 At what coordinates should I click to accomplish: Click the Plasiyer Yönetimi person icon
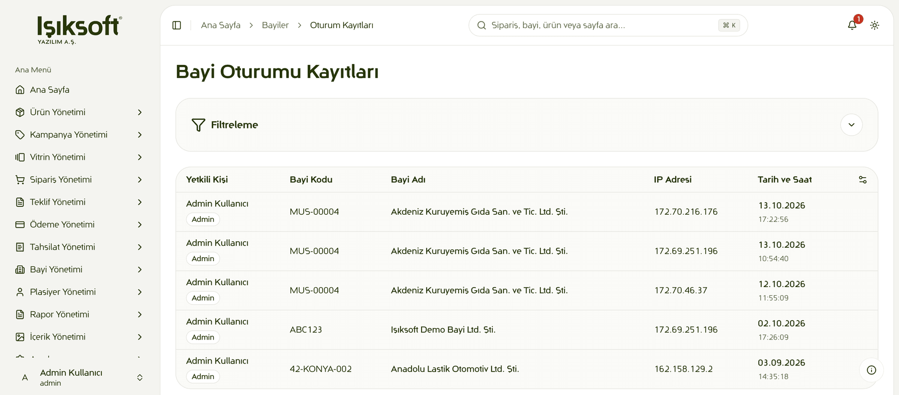point(20,292)
